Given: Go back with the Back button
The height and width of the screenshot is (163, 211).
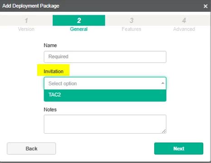Looking at the screenshot, I should (x=31, y=149).
